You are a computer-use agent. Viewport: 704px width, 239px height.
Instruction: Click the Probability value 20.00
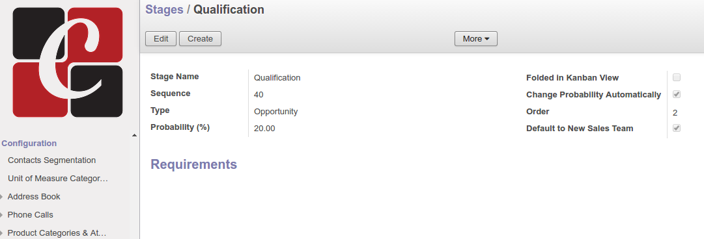coord(264,129)
